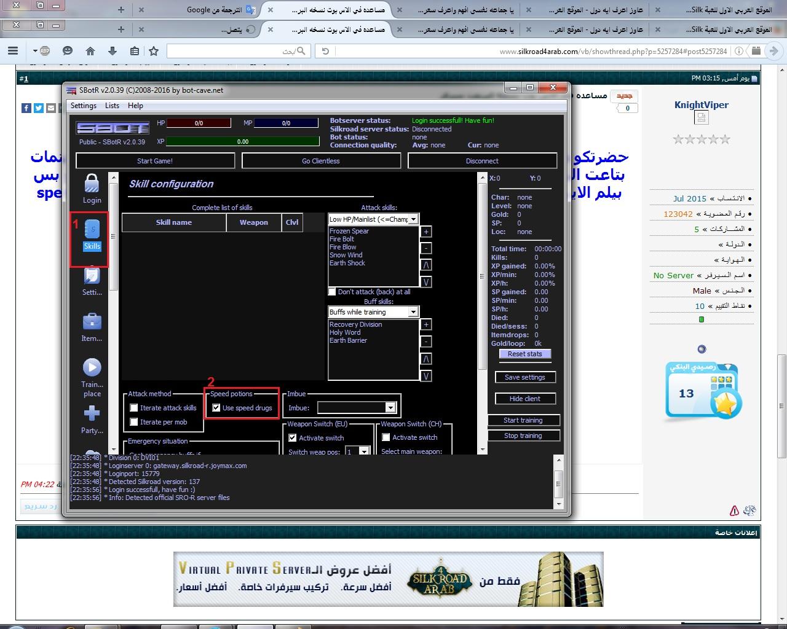
Task: Click the smiley face toolbar icon
Action: pos(68,51)
